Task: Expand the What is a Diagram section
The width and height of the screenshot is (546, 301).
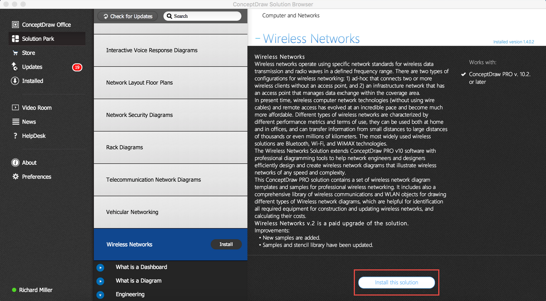Action: coord(100,281)
